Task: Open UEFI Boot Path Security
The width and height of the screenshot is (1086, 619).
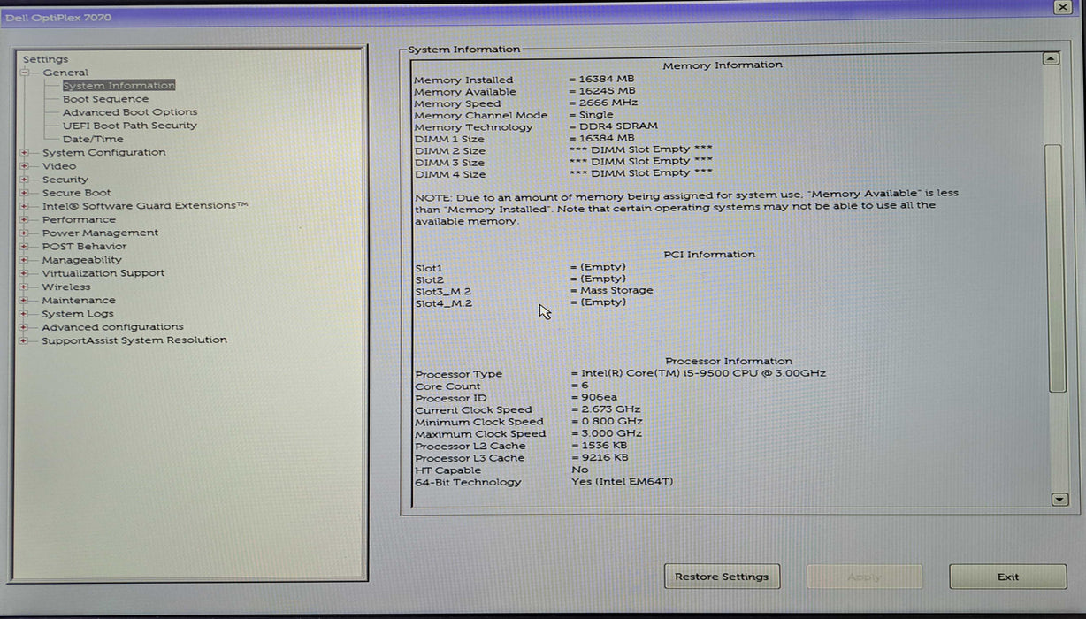Action: click(129, 126)
